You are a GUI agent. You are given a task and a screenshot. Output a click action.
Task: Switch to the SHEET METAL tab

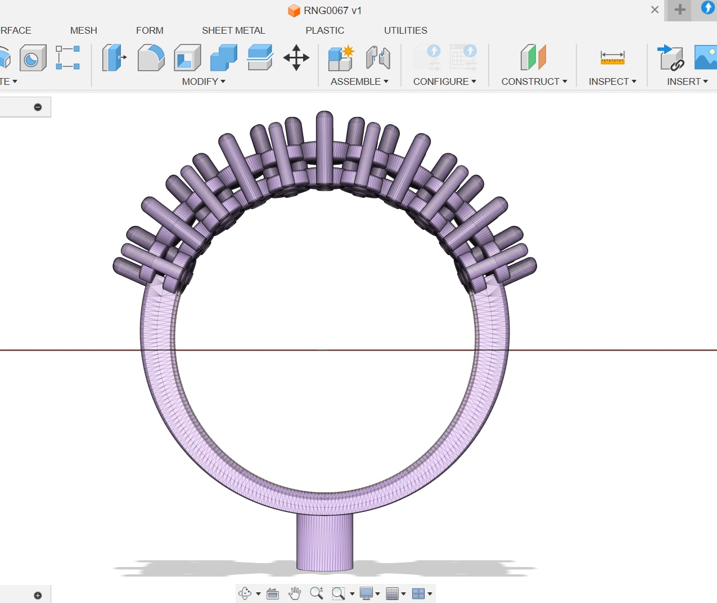pyautogui.click(x=233, y=30)
